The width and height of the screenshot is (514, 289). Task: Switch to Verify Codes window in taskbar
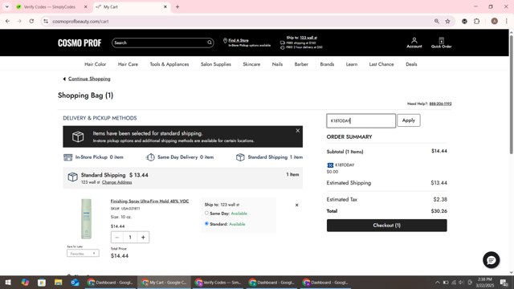click(x=218, y=283)
